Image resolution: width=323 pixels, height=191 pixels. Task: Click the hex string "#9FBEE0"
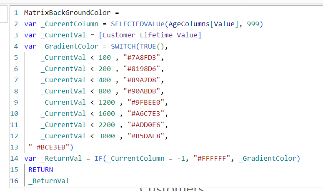coord(146,102)
